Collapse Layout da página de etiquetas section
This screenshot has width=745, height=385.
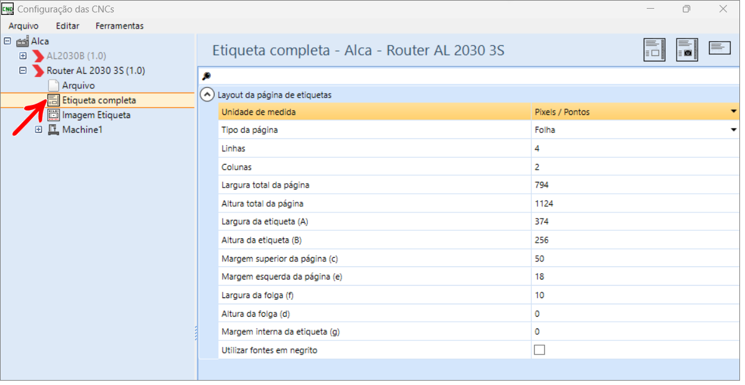click(207, 94)
